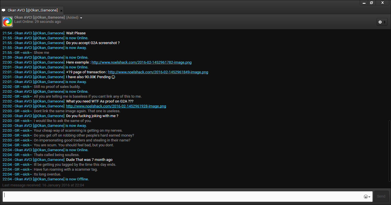Focus the chat message input field
The height and width of the screenshot is (205, 391).
tap(183, 196)
